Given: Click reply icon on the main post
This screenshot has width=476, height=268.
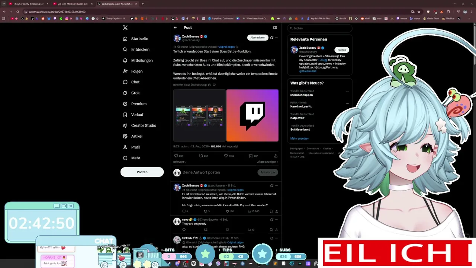Looking at the screenshot, I should point(176,156).
